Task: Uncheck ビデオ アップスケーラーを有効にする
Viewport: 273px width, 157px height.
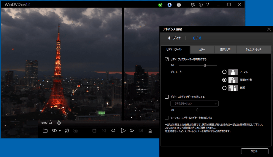Action: (167, 59)
